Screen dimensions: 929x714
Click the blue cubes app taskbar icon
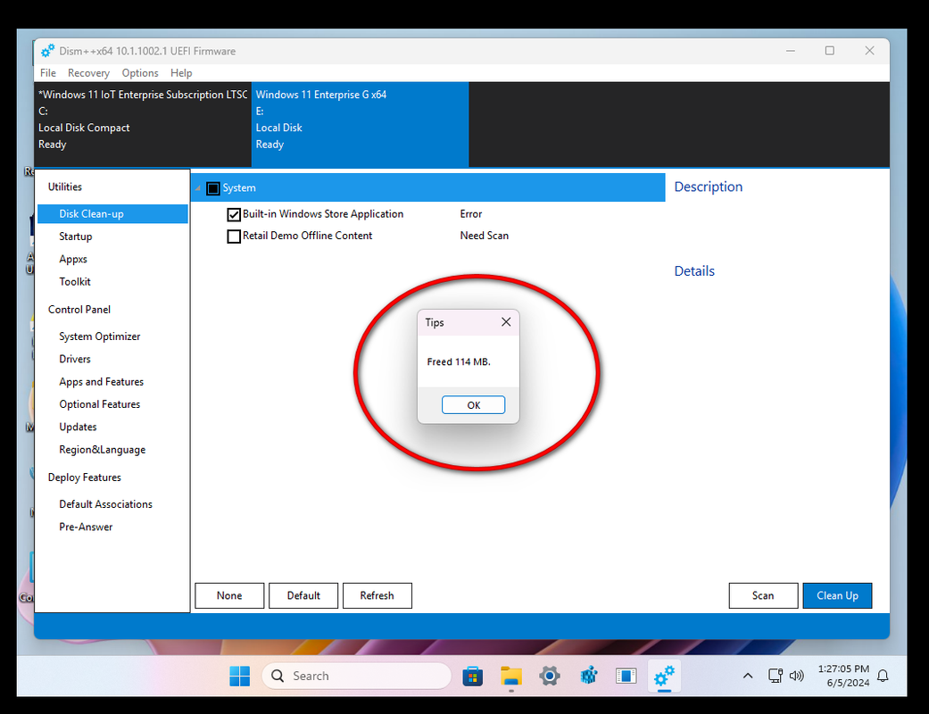click(588, 677)
